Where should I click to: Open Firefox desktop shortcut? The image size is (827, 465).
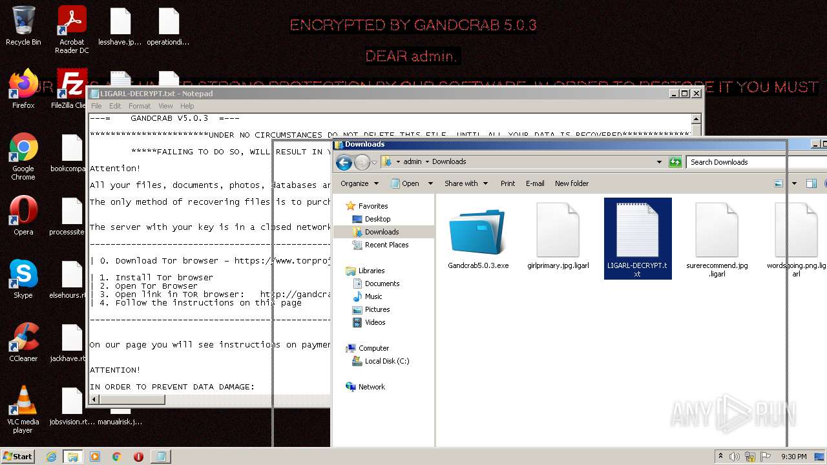point(23,89)
